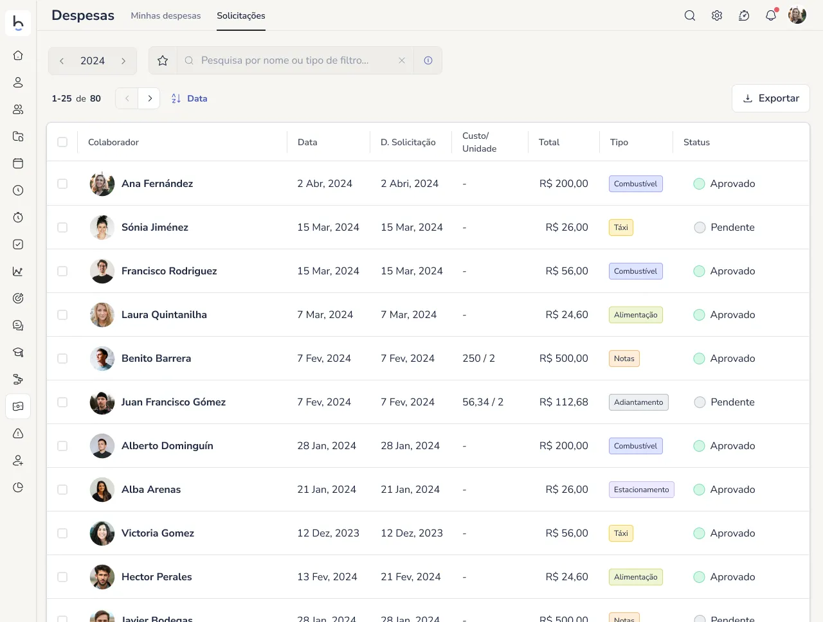Click Alimentação tag in Laura Quintanilha row
The width and height of the screenshot is (823, 622).
(x=636, y=315)
